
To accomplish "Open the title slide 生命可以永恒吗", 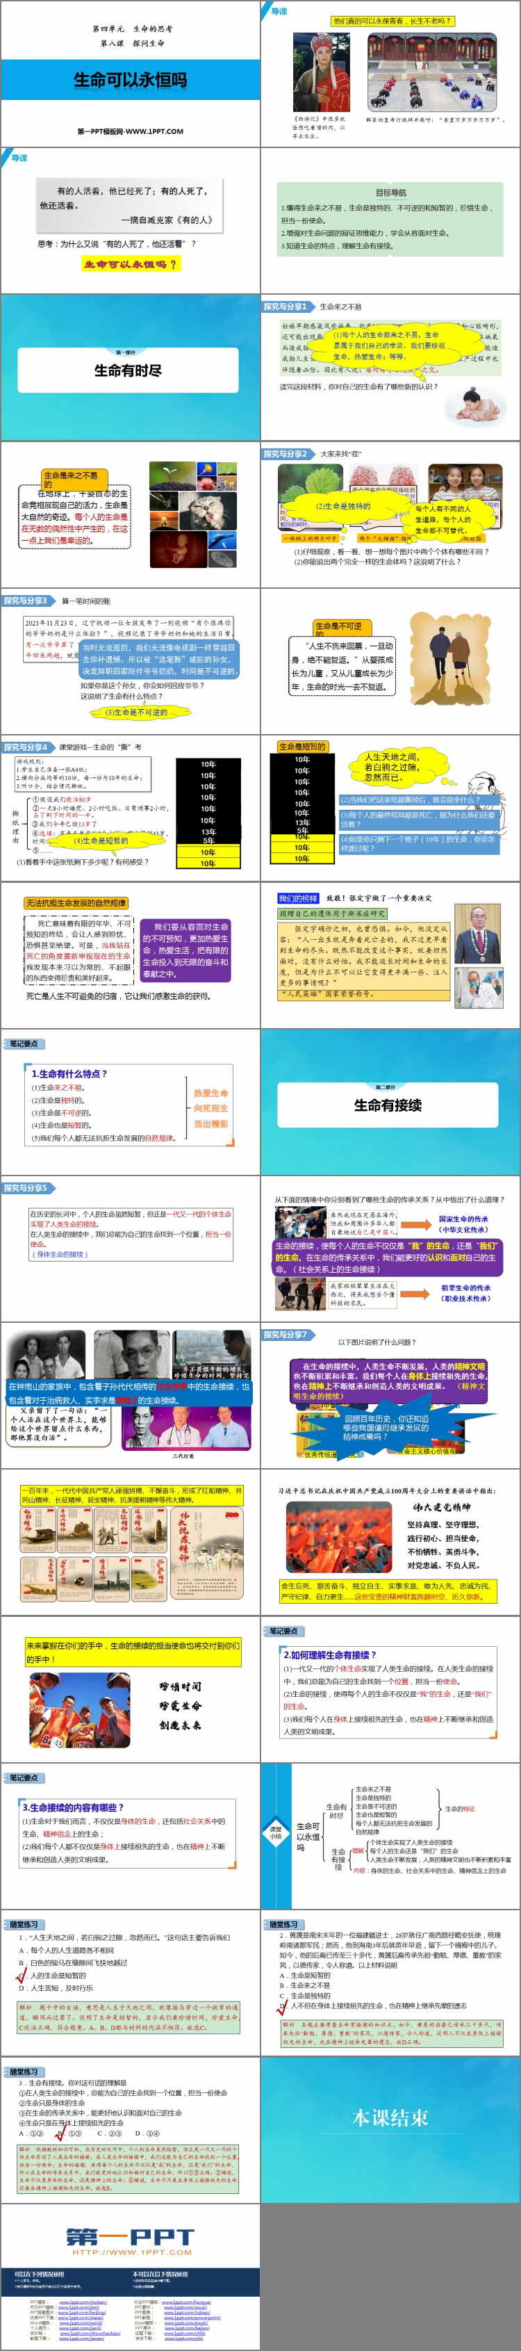I will [131, 74].
